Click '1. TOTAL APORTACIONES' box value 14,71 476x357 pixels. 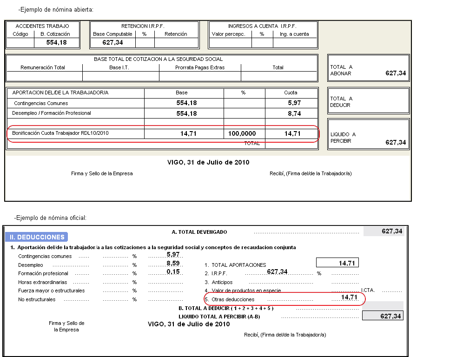click(337, 263)
